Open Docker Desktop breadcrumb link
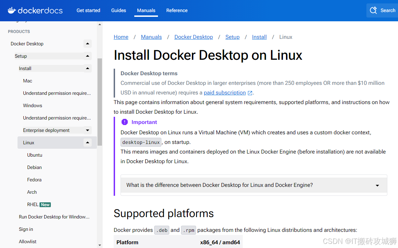This screenshot has height=248, width=398. click(x=194, y=37)
